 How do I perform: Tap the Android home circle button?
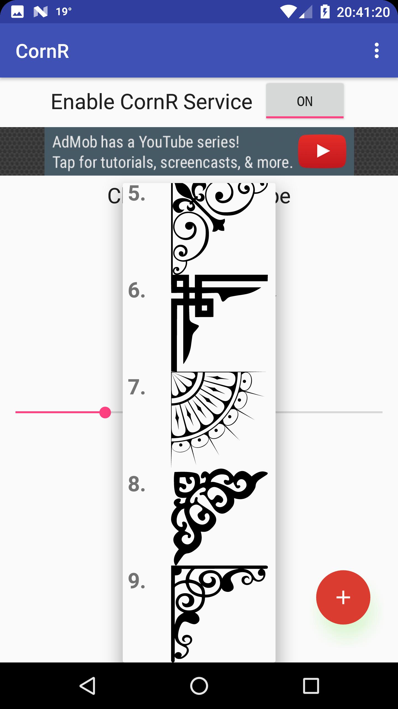(199, 686)
